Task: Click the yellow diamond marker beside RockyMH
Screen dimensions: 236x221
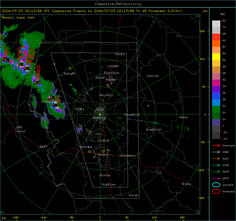Action: point(70,69)
